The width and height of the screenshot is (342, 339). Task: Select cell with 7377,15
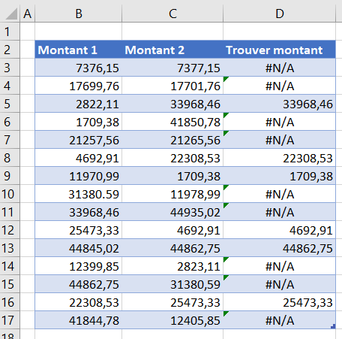pos(172,68)
